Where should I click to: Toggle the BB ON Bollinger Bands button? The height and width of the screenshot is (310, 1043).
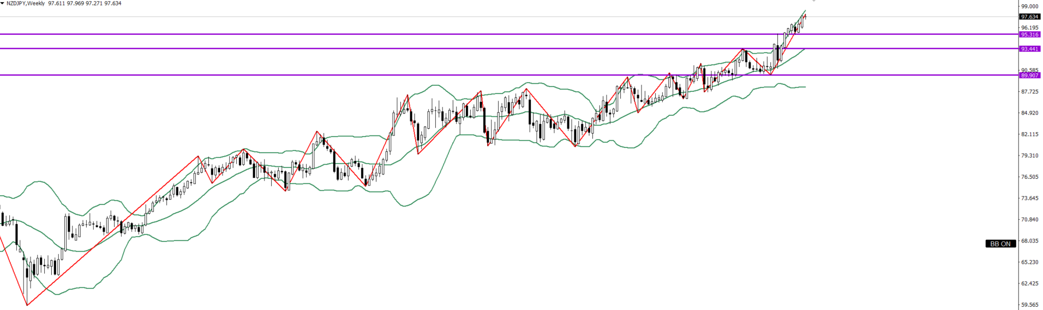[x=1000, y=244]
